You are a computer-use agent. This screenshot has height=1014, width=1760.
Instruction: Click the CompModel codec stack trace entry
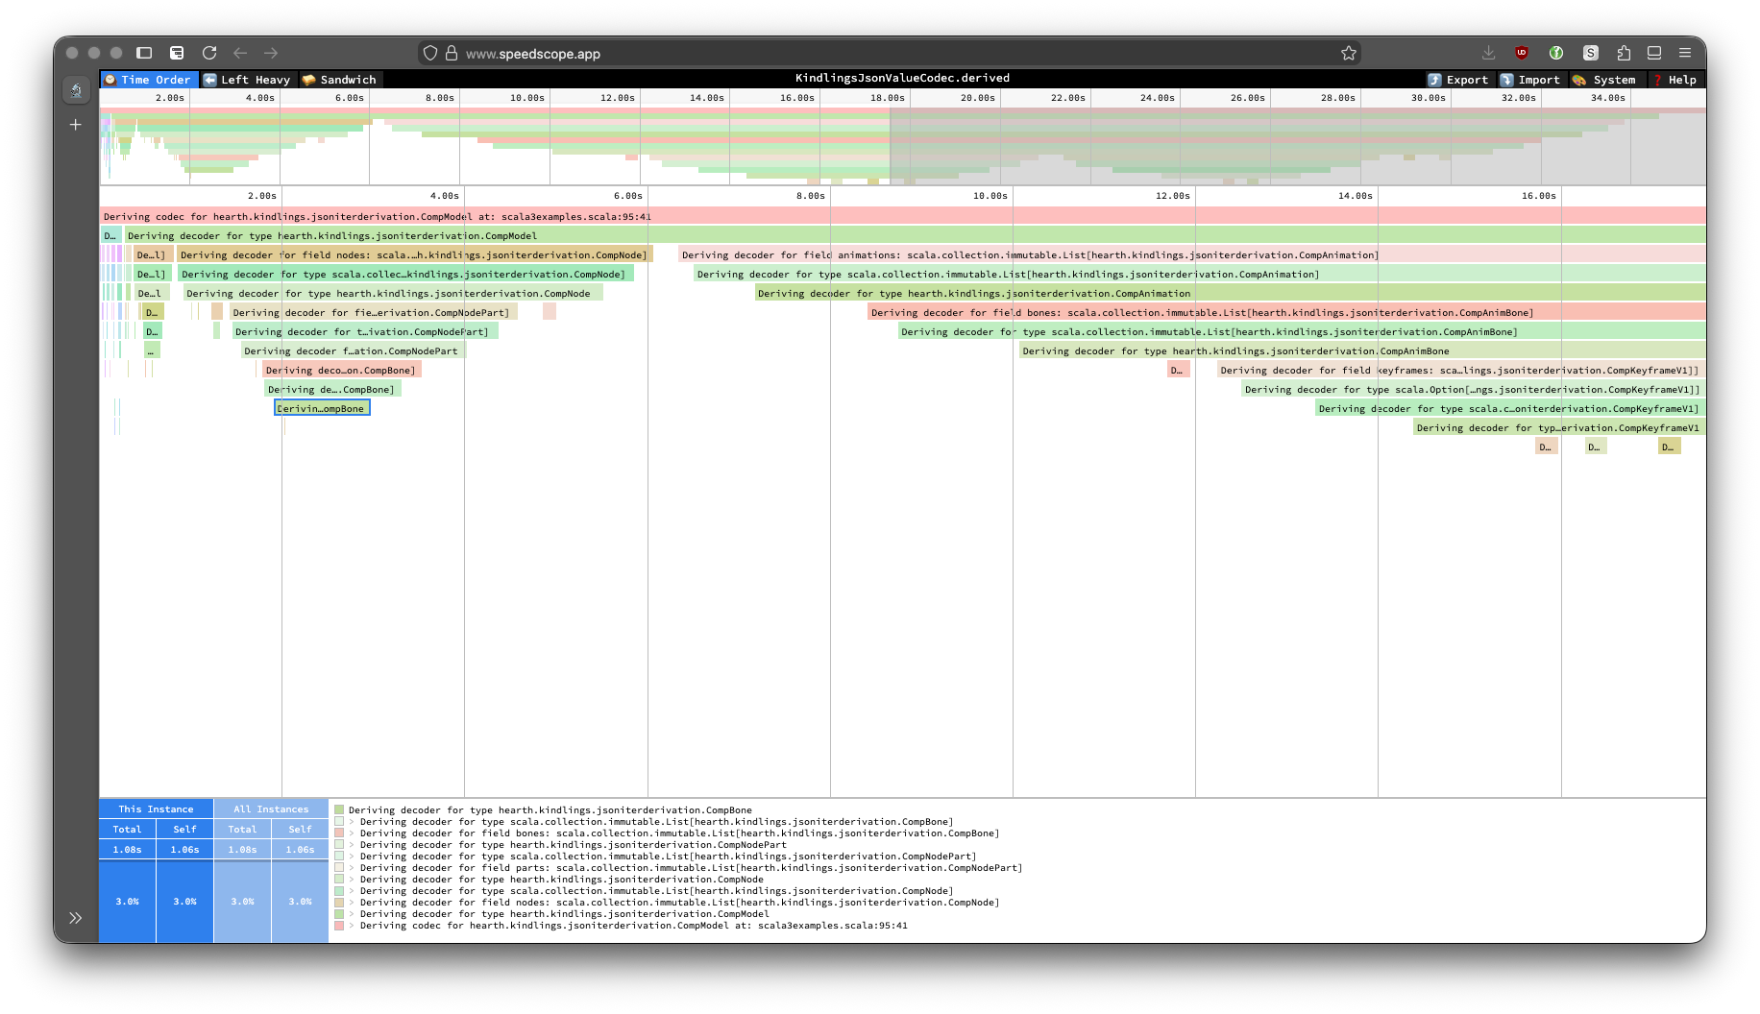tap(633, 926)
